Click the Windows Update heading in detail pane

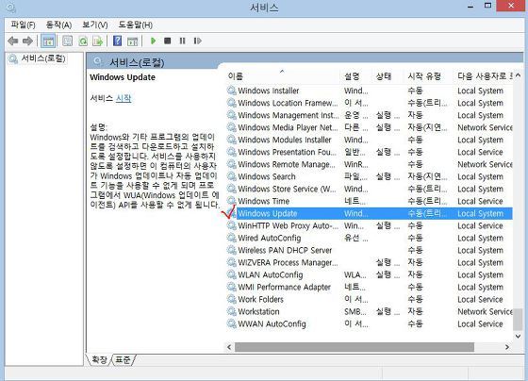point(123,77)
